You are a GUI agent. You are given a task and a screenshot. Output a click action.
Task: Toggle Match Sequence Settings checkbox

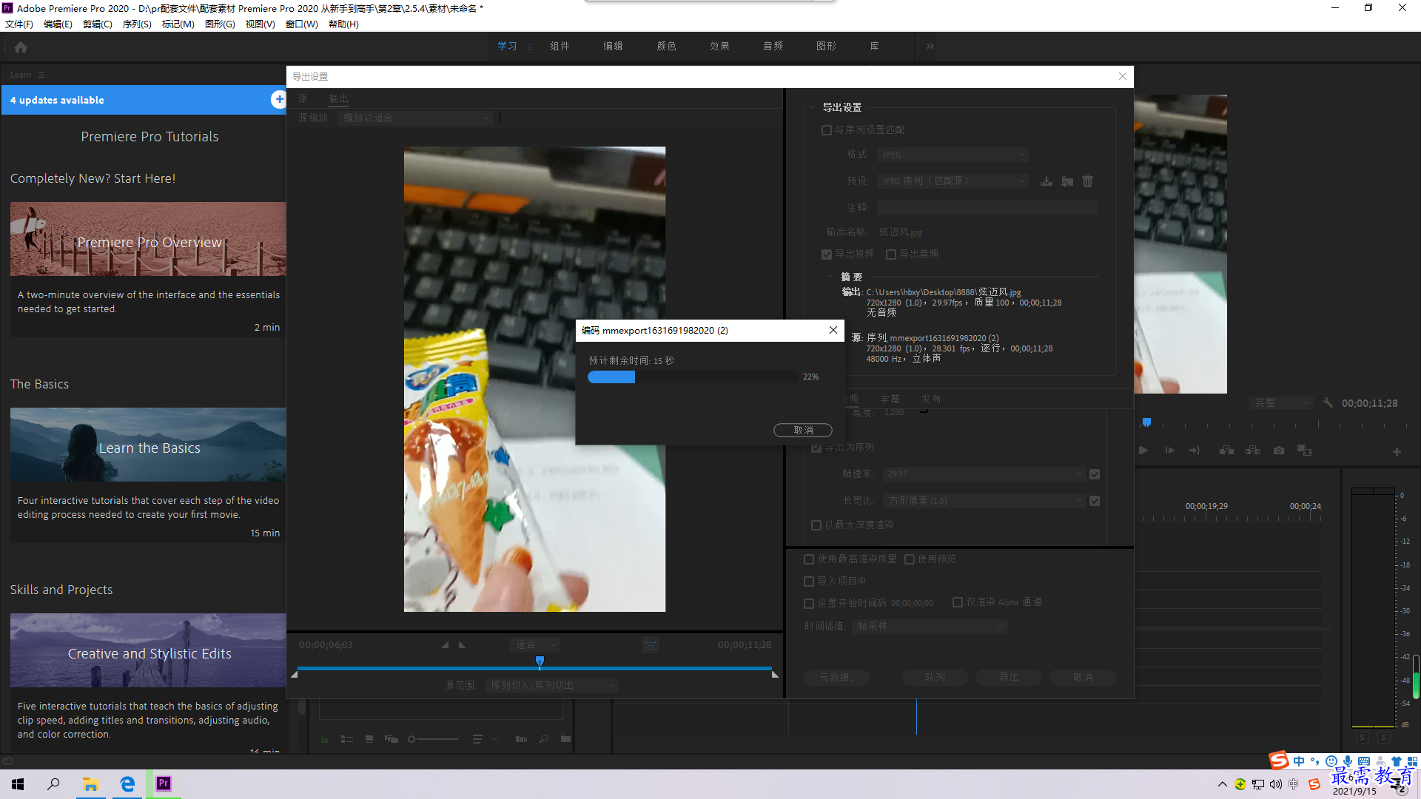point(827,130)
